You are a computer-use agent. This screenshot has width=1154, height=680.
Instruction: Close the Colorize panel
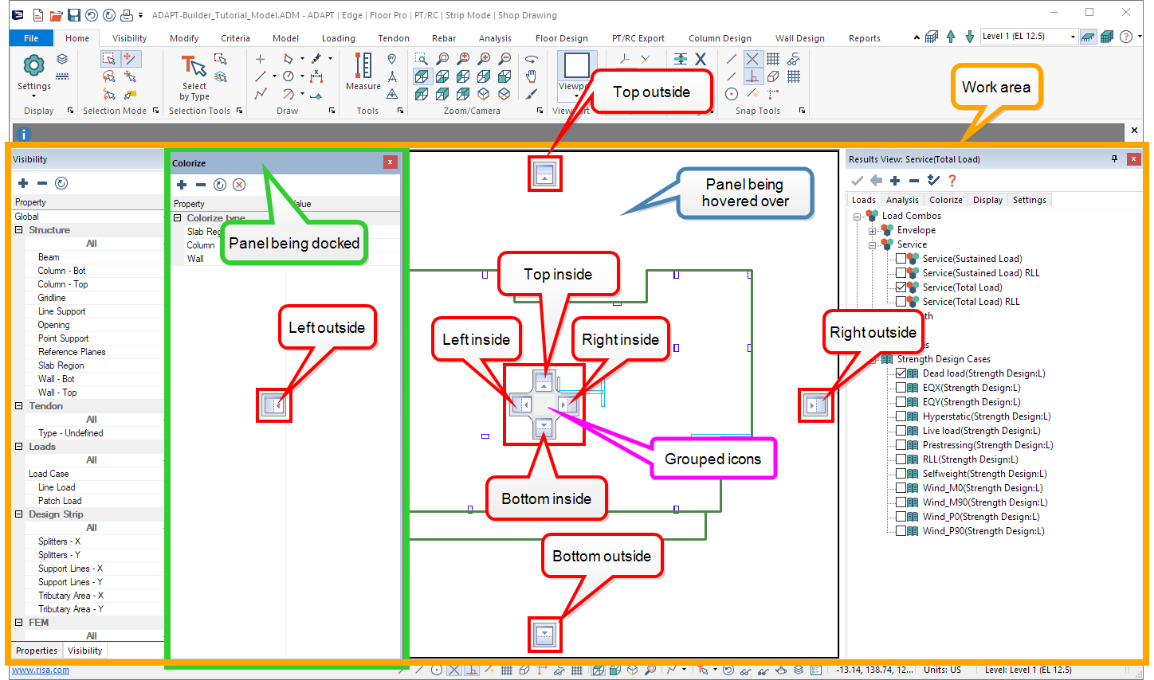click(x=390, y=162)
